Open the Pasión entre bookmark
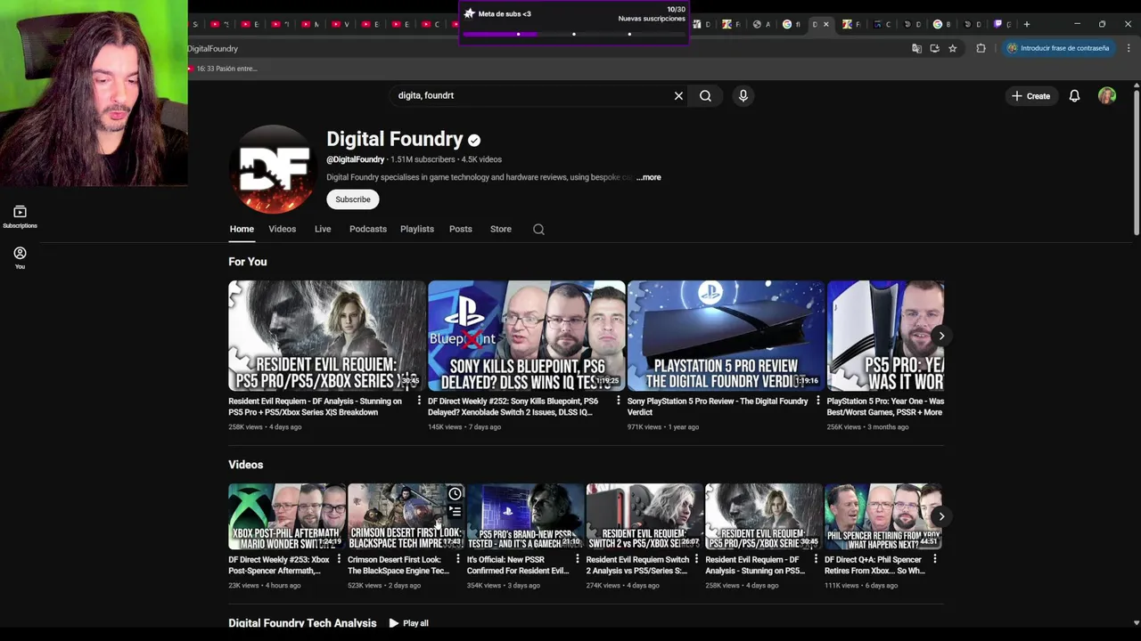This screenshot has height=641, width=1141. [222, 69]
